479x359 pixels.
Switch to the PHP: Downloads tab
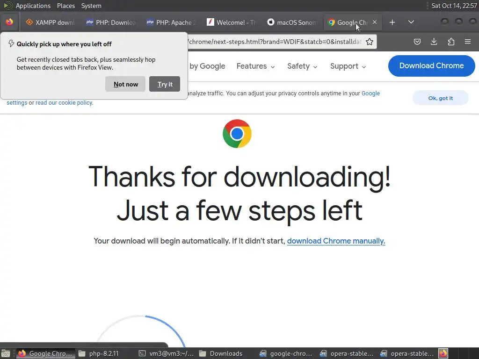click(x=110, y=22)
